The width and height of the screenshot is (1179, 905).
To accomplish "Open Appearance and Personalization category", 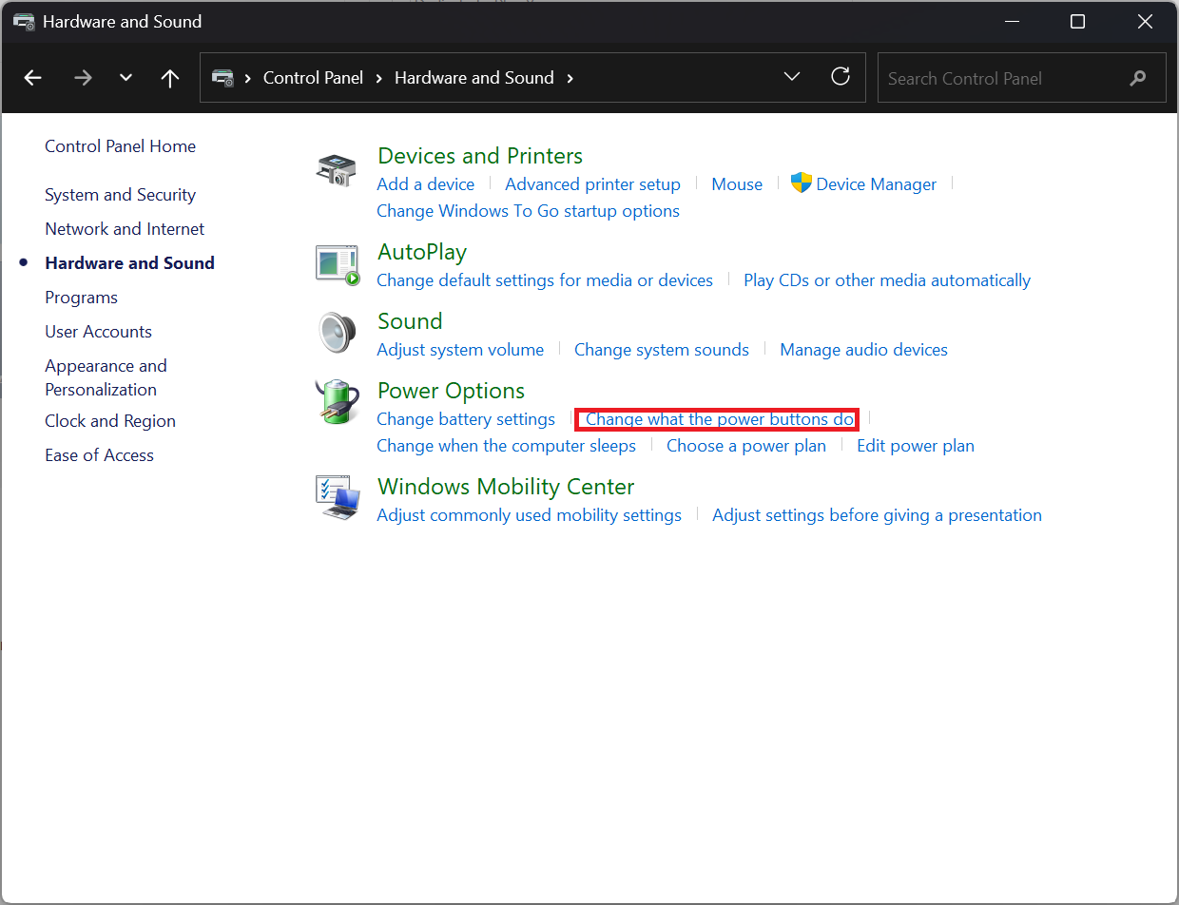I will (x=106, y=377).
